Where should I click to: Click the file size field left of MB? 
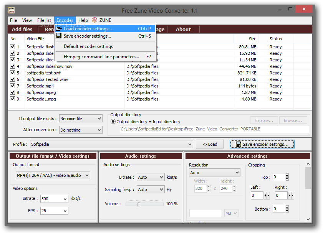(205, 213)
